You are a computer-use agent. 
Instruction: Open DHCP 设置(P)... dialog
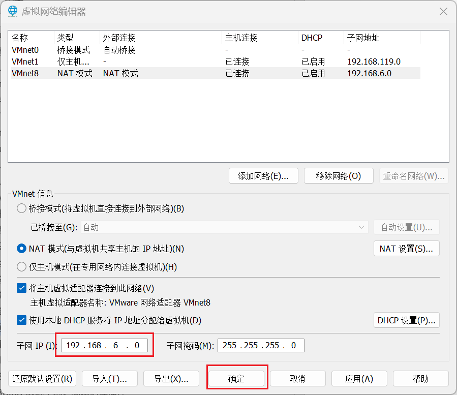point(407,320)
